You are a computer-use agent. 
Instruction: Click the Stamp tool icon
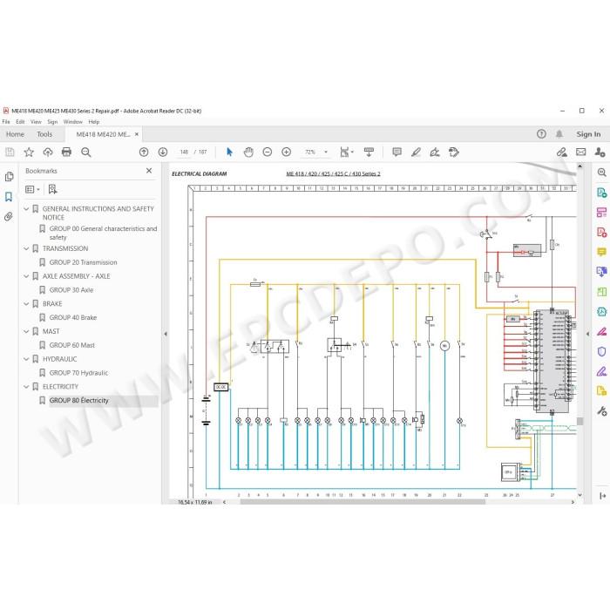click(x=454, y=152)
